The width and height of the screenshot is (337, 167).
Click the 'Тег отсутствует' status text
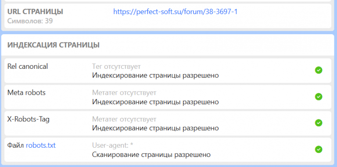116,67
